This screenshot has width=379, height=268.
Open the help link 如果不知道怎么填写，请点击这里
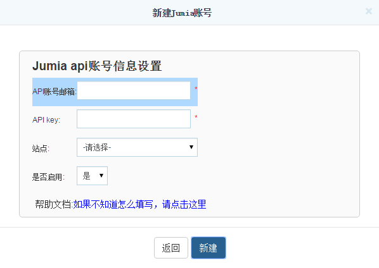tap(139, 204)
